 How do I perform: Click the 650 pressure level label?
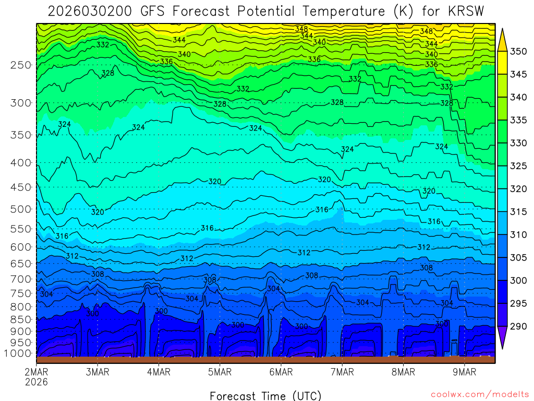point(21,264)
